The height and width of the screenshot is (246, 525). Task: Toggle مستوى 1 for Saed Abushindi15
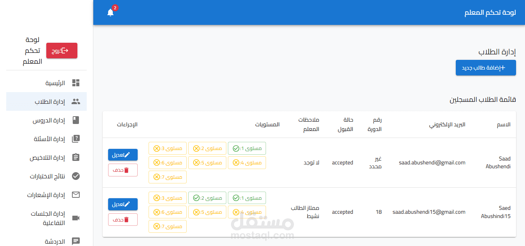(x=247, y=197)
